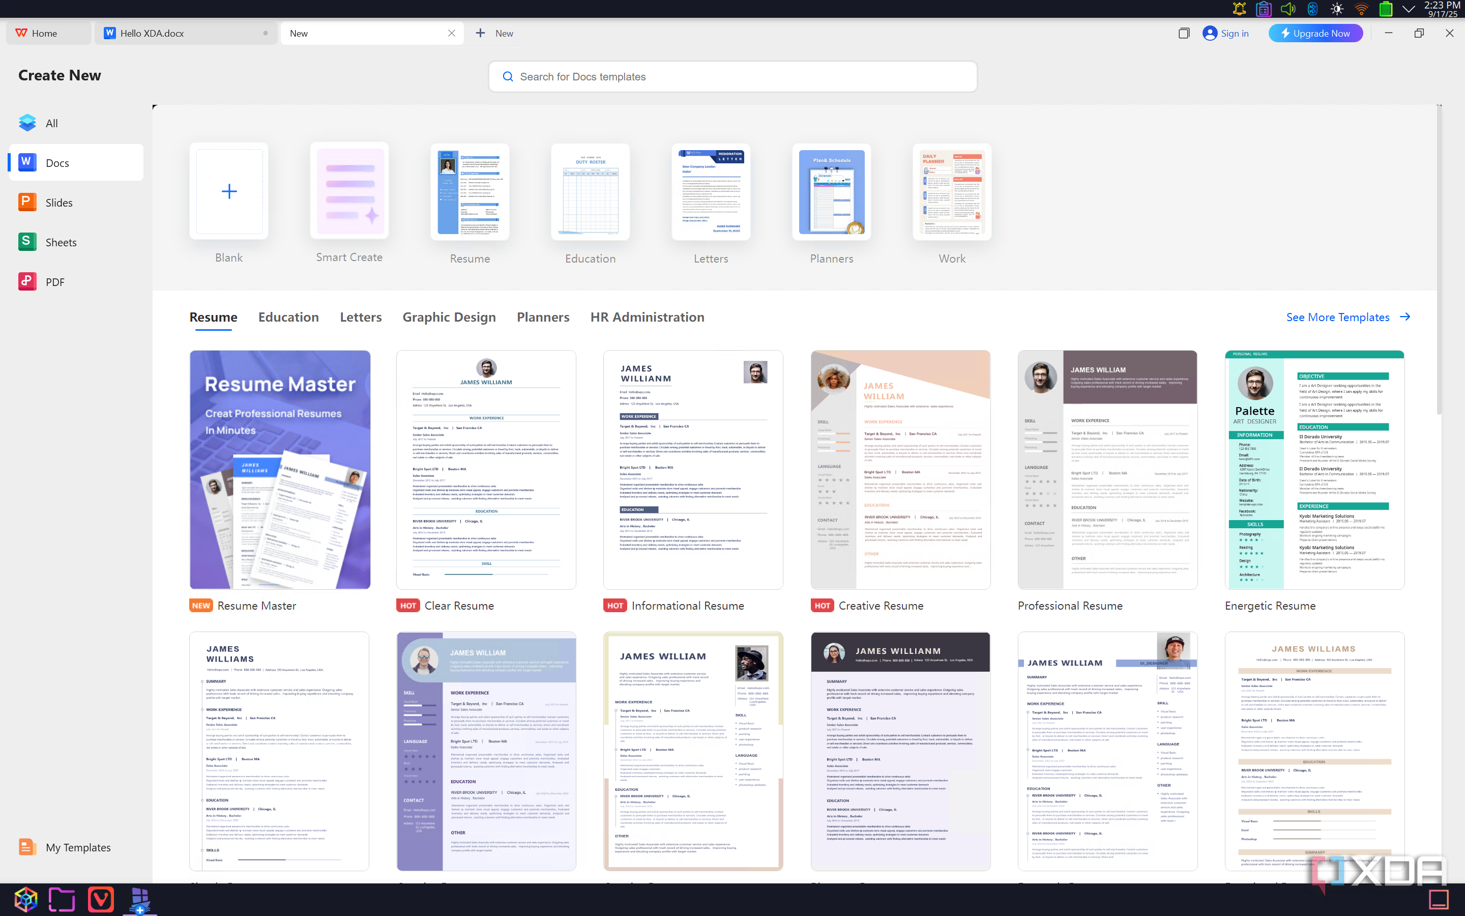The height and width of the screenshot is (916, 1465).
Task: Click Upgrade Now button
Action: pyautogui.click(x=1315, y=33)
